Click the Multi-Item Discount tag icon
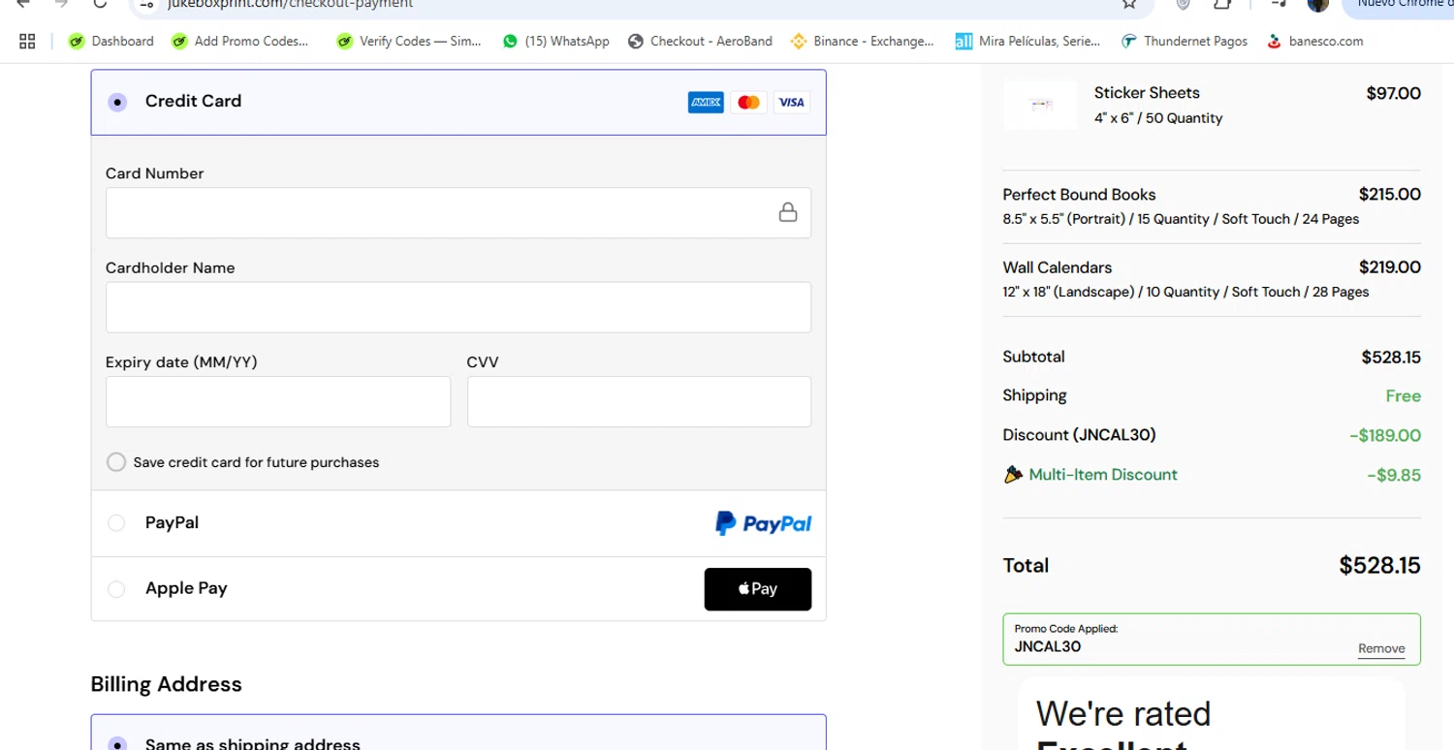Screen dimensions: 1454x750 click(1013, 475)
